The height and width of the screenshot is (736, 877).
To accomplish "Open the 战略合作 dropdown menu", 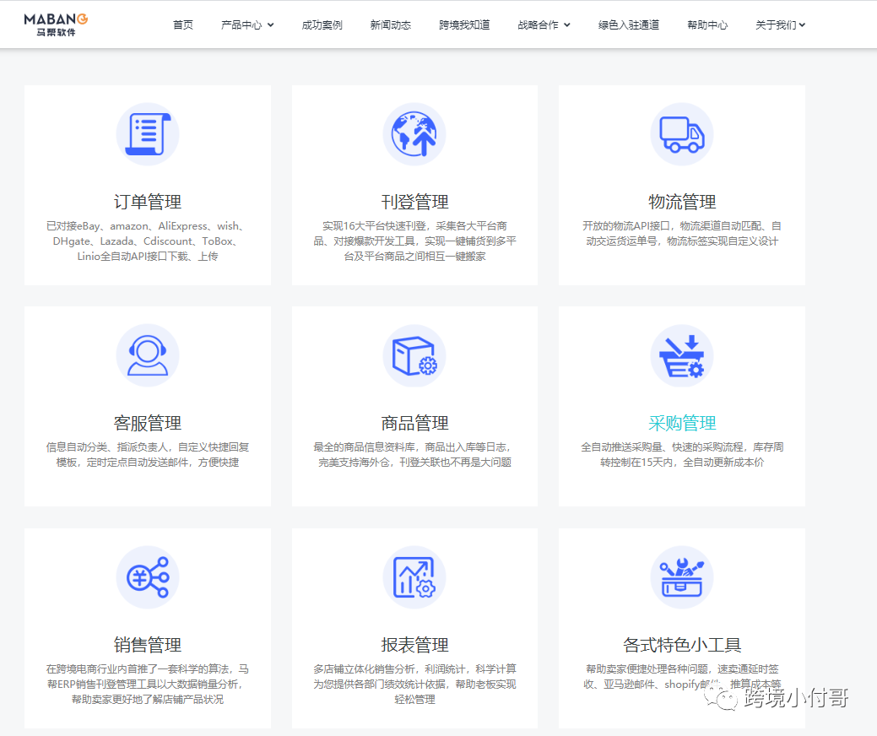I will (x=543, y=24).
